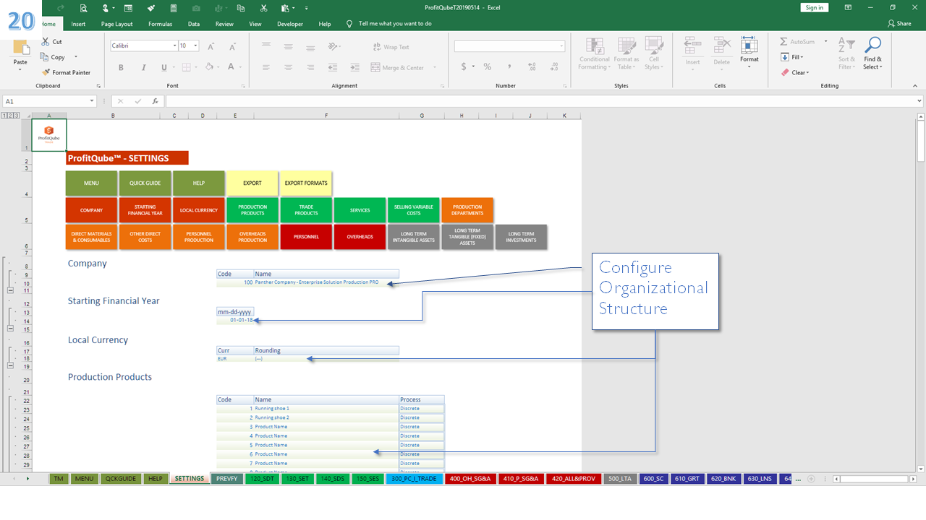This screenshot has width=926, height=520.
Task: Collapse the outline group at row 11
Action: [10, 290]
